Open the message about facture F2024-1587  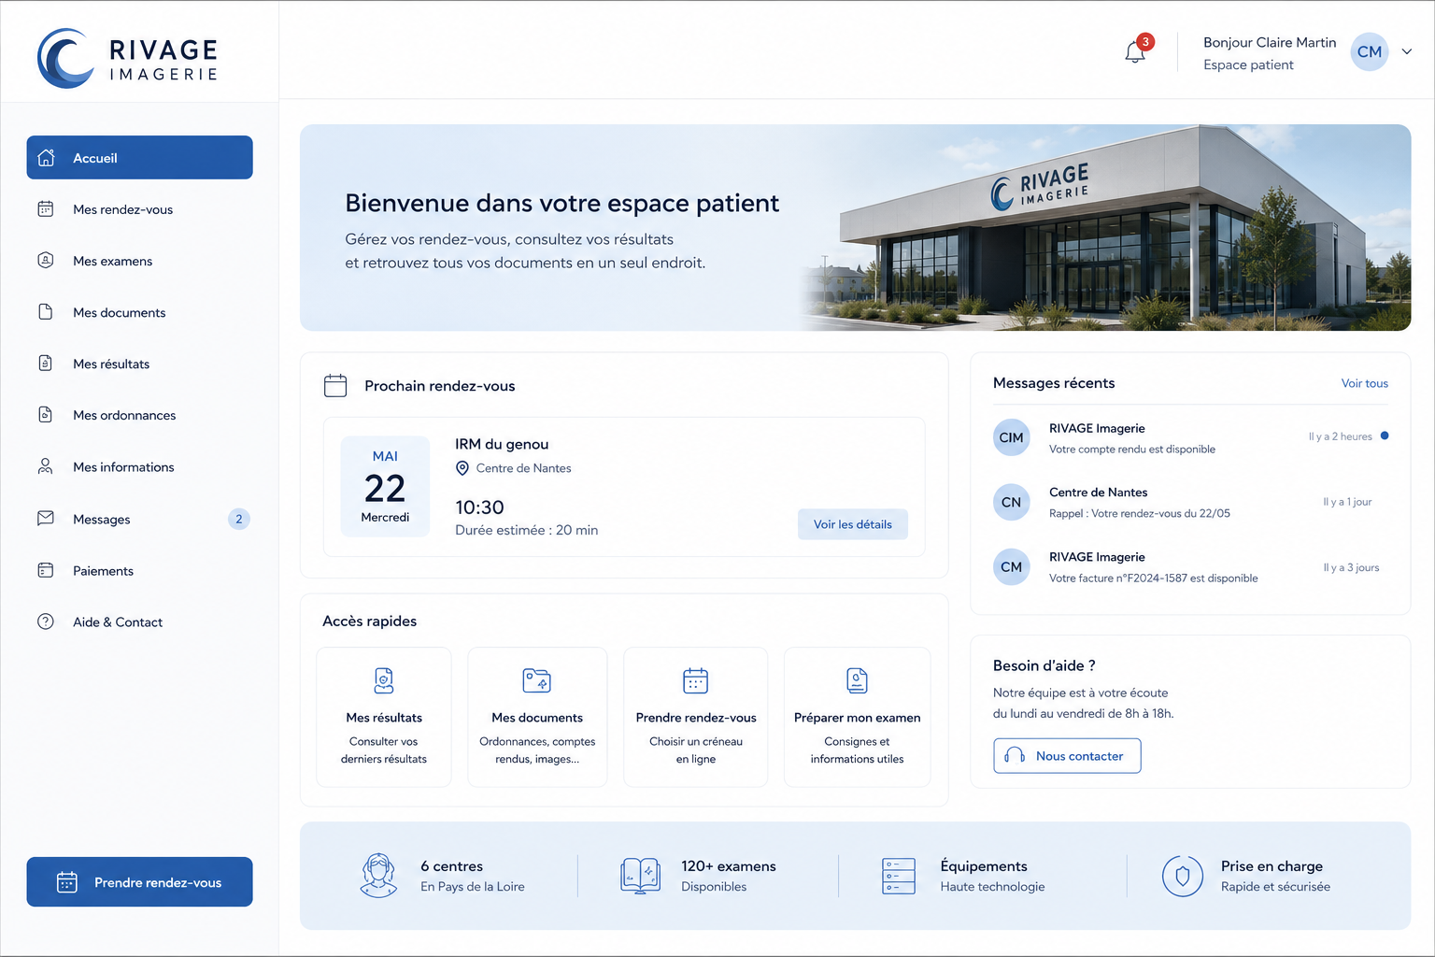click(1190, 566)
